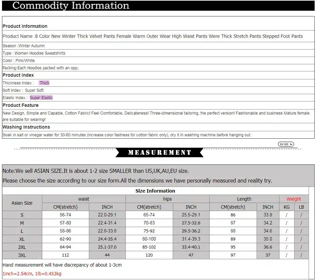The height and width of the screenshot is (280, 316).
Task: Select the highlighted Thick thickness value
Action: pyautogui.click(x=44, y=83)
